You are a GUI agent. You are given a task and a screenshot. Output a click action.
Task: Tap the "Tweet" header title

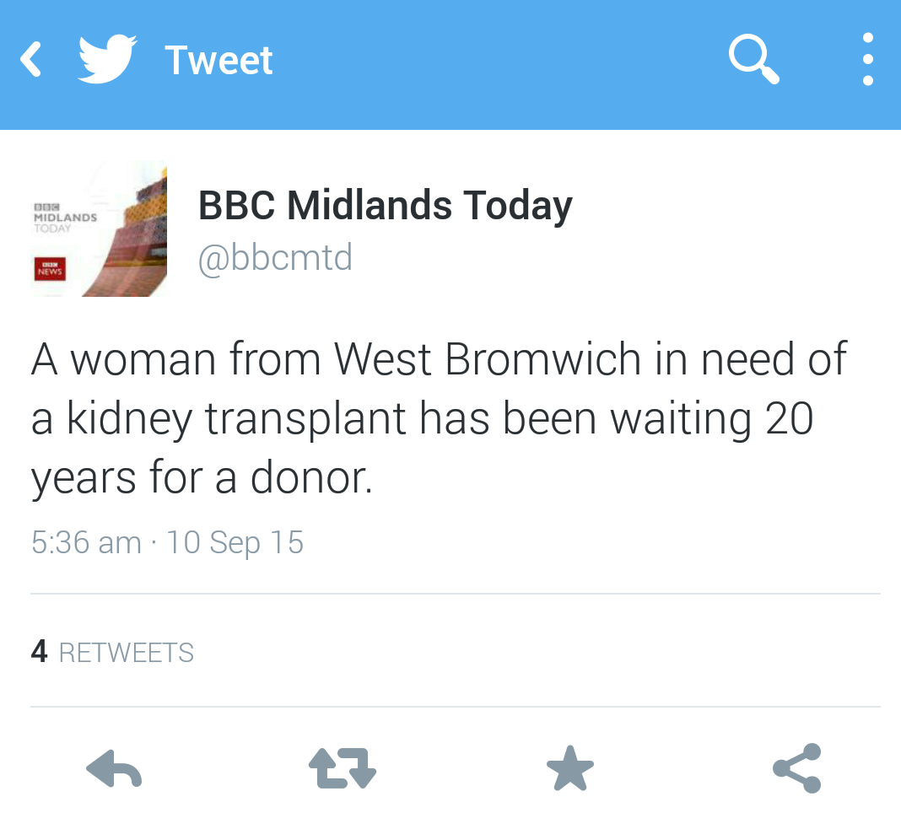[219, 61]
